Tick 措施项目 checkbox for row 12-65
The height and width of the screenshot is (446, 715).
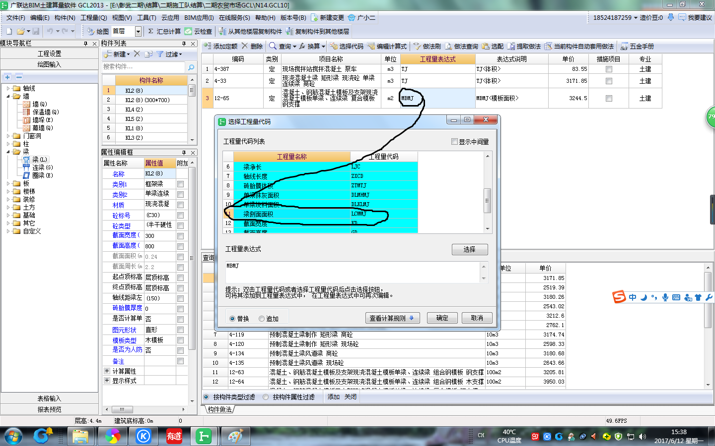pyautogui.click(x=609, y=98)
